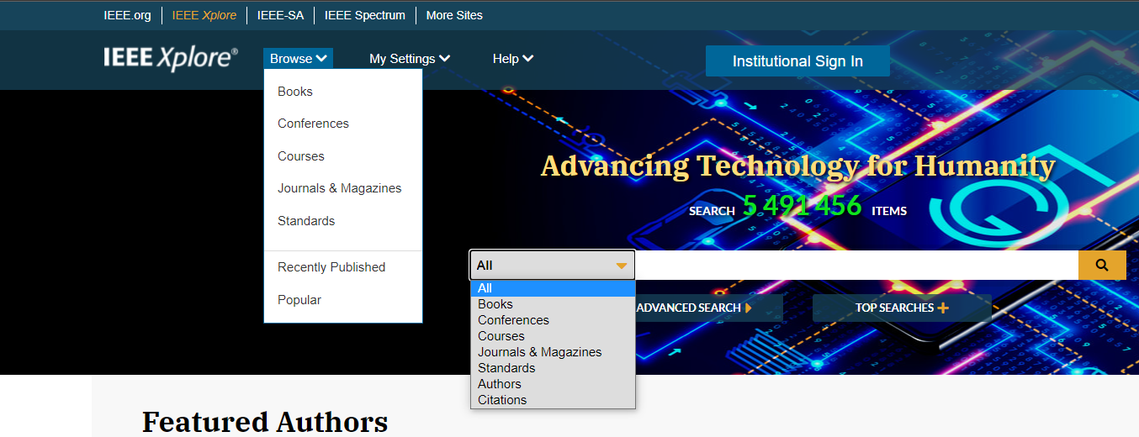Click the Advancing Technology for Humanity headline
This screenshot has height=437, width=1139.
coord(797,166)
